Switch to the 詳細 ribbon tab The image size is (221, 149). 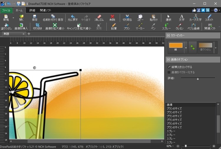pyautogui.click(x=32, y=10)
